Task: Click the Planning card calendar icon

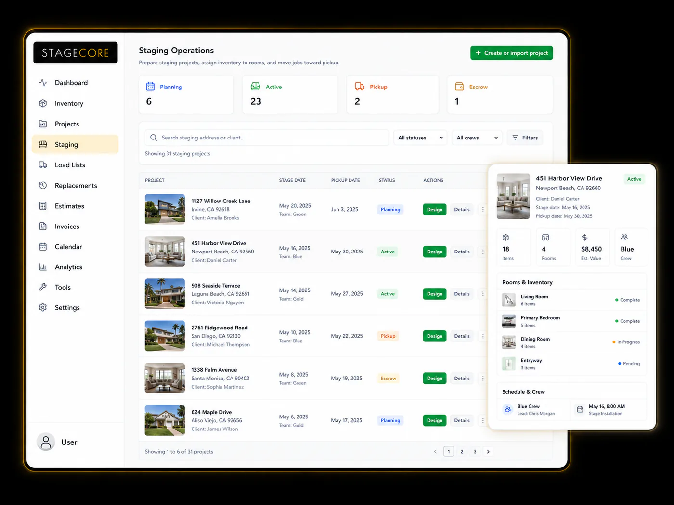Action: tap(150, 87)
